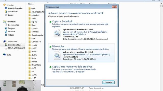Select MEUS ARQUIVOS drive
The width and height of the screenshot is (163, 91).
pyautogui.click(x=17, y=48)
